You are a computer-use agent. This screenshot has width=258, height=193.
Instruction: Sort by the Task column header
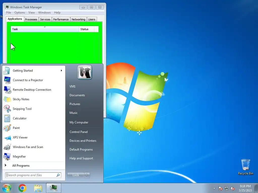pyautogui.click(x=45, y=29)
